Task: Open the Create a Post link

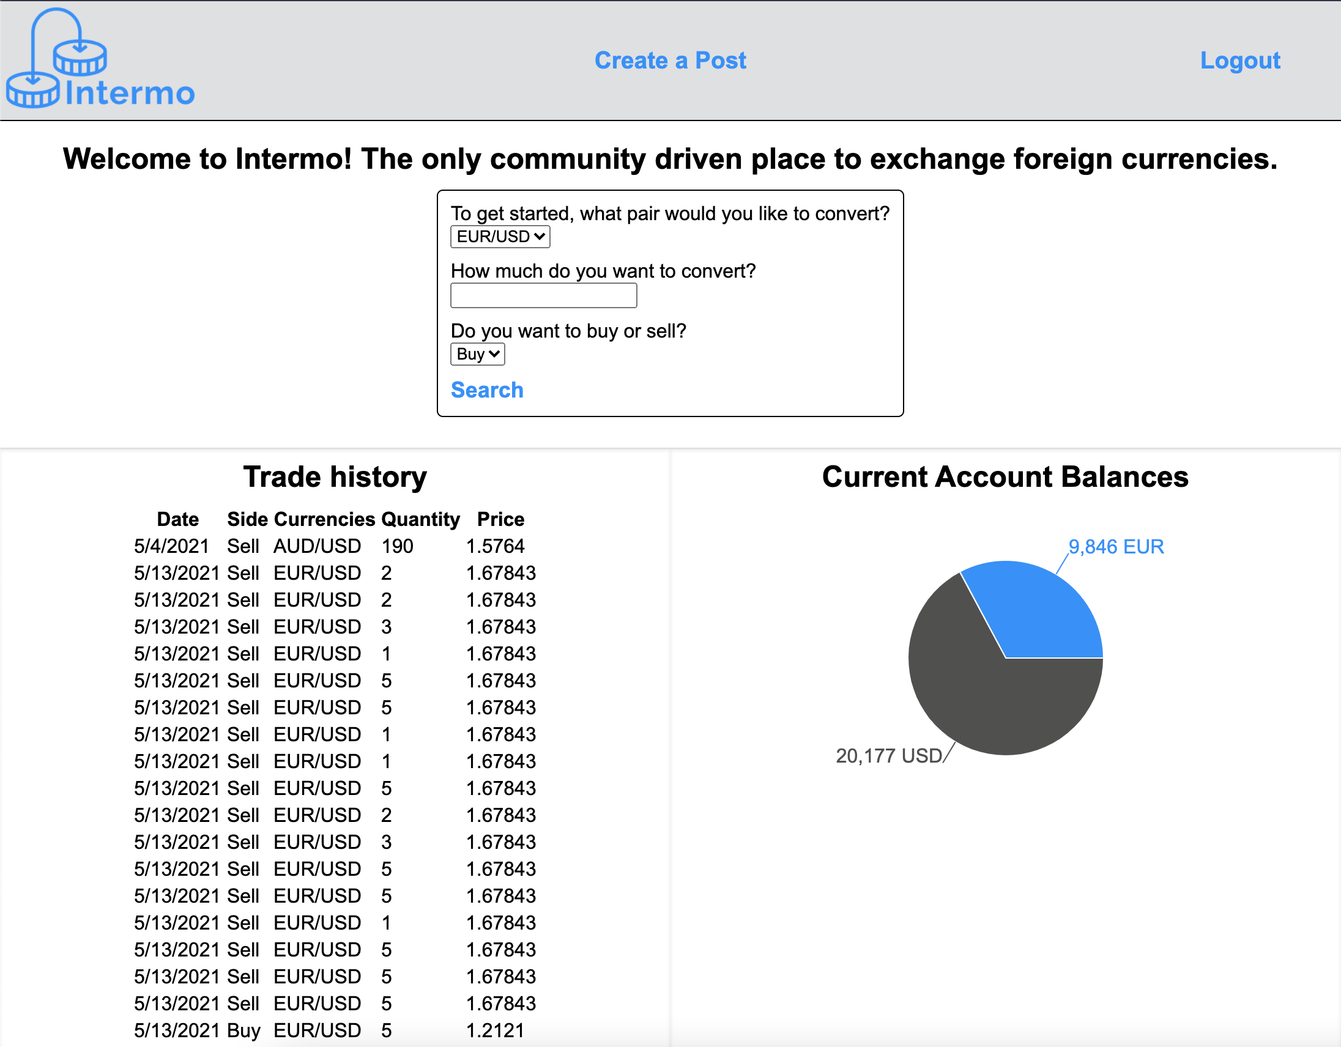Action: (x=670, y=60)
